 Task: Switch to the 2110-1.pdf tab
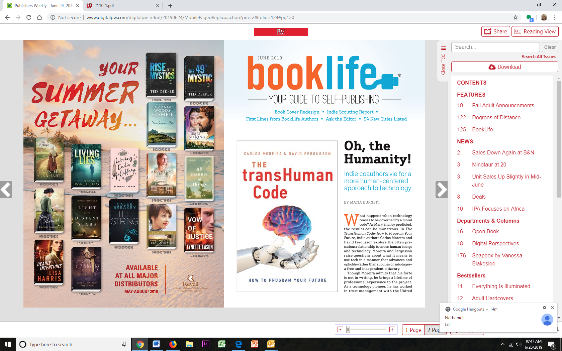tap(120, 6)
